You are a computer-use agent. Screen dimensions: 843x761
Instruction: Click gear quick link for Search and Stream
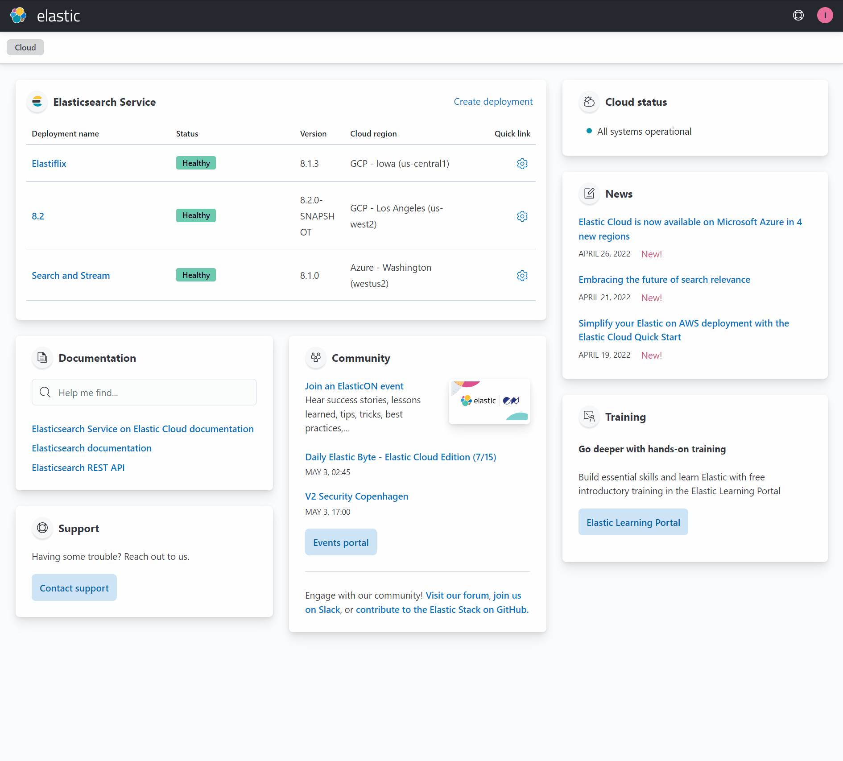coord(522,276)
